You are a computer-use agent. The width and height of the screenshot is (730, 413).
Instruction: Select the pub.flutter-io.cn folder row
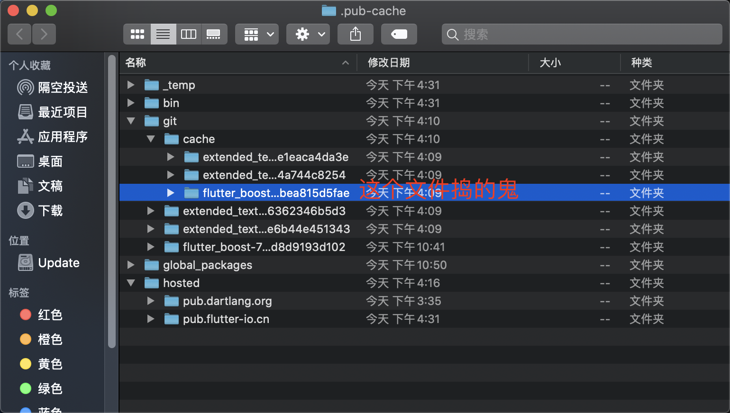click(425, 319)
